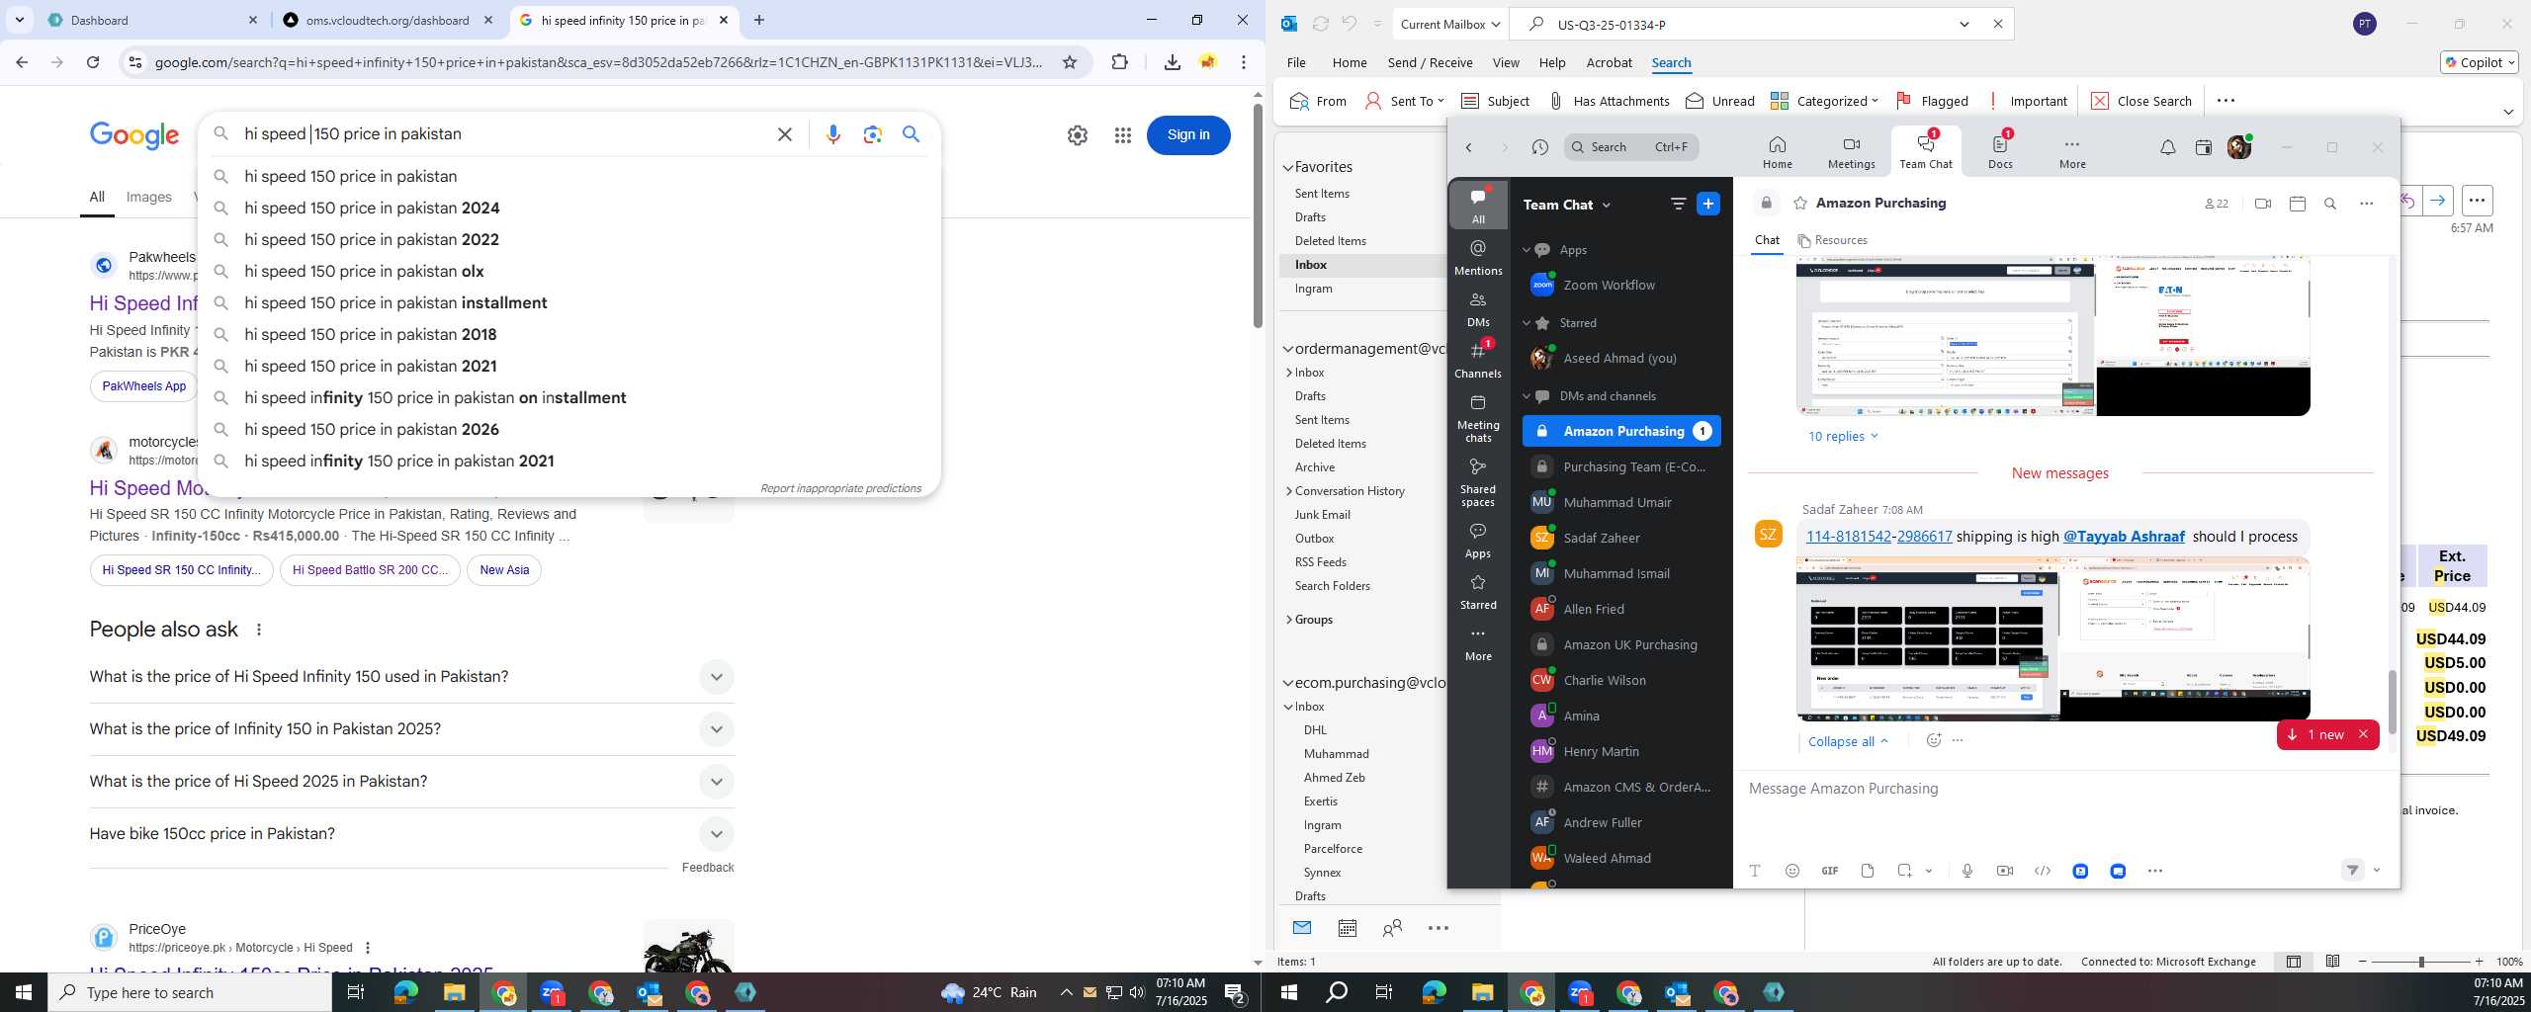Record a video message in the composer
2531x1012 pixels.
(x=2004, y=871)
